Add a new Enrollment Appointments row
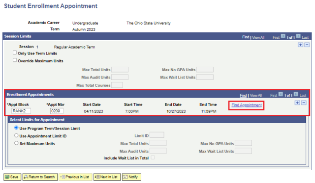 click(297, 103)
